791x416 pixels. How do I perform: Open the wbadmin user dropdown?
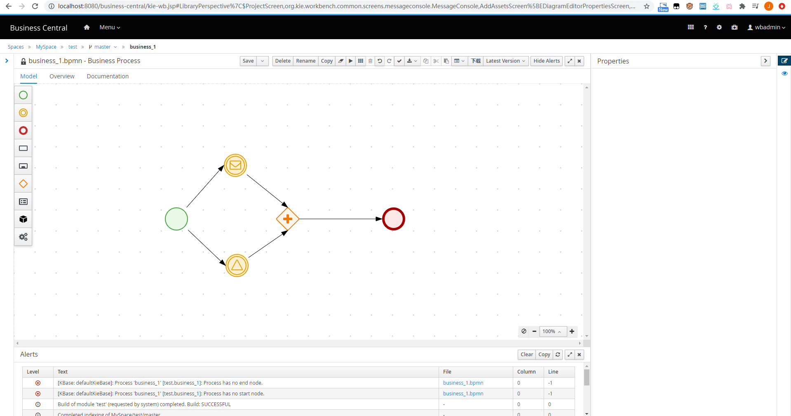[766, 27]
